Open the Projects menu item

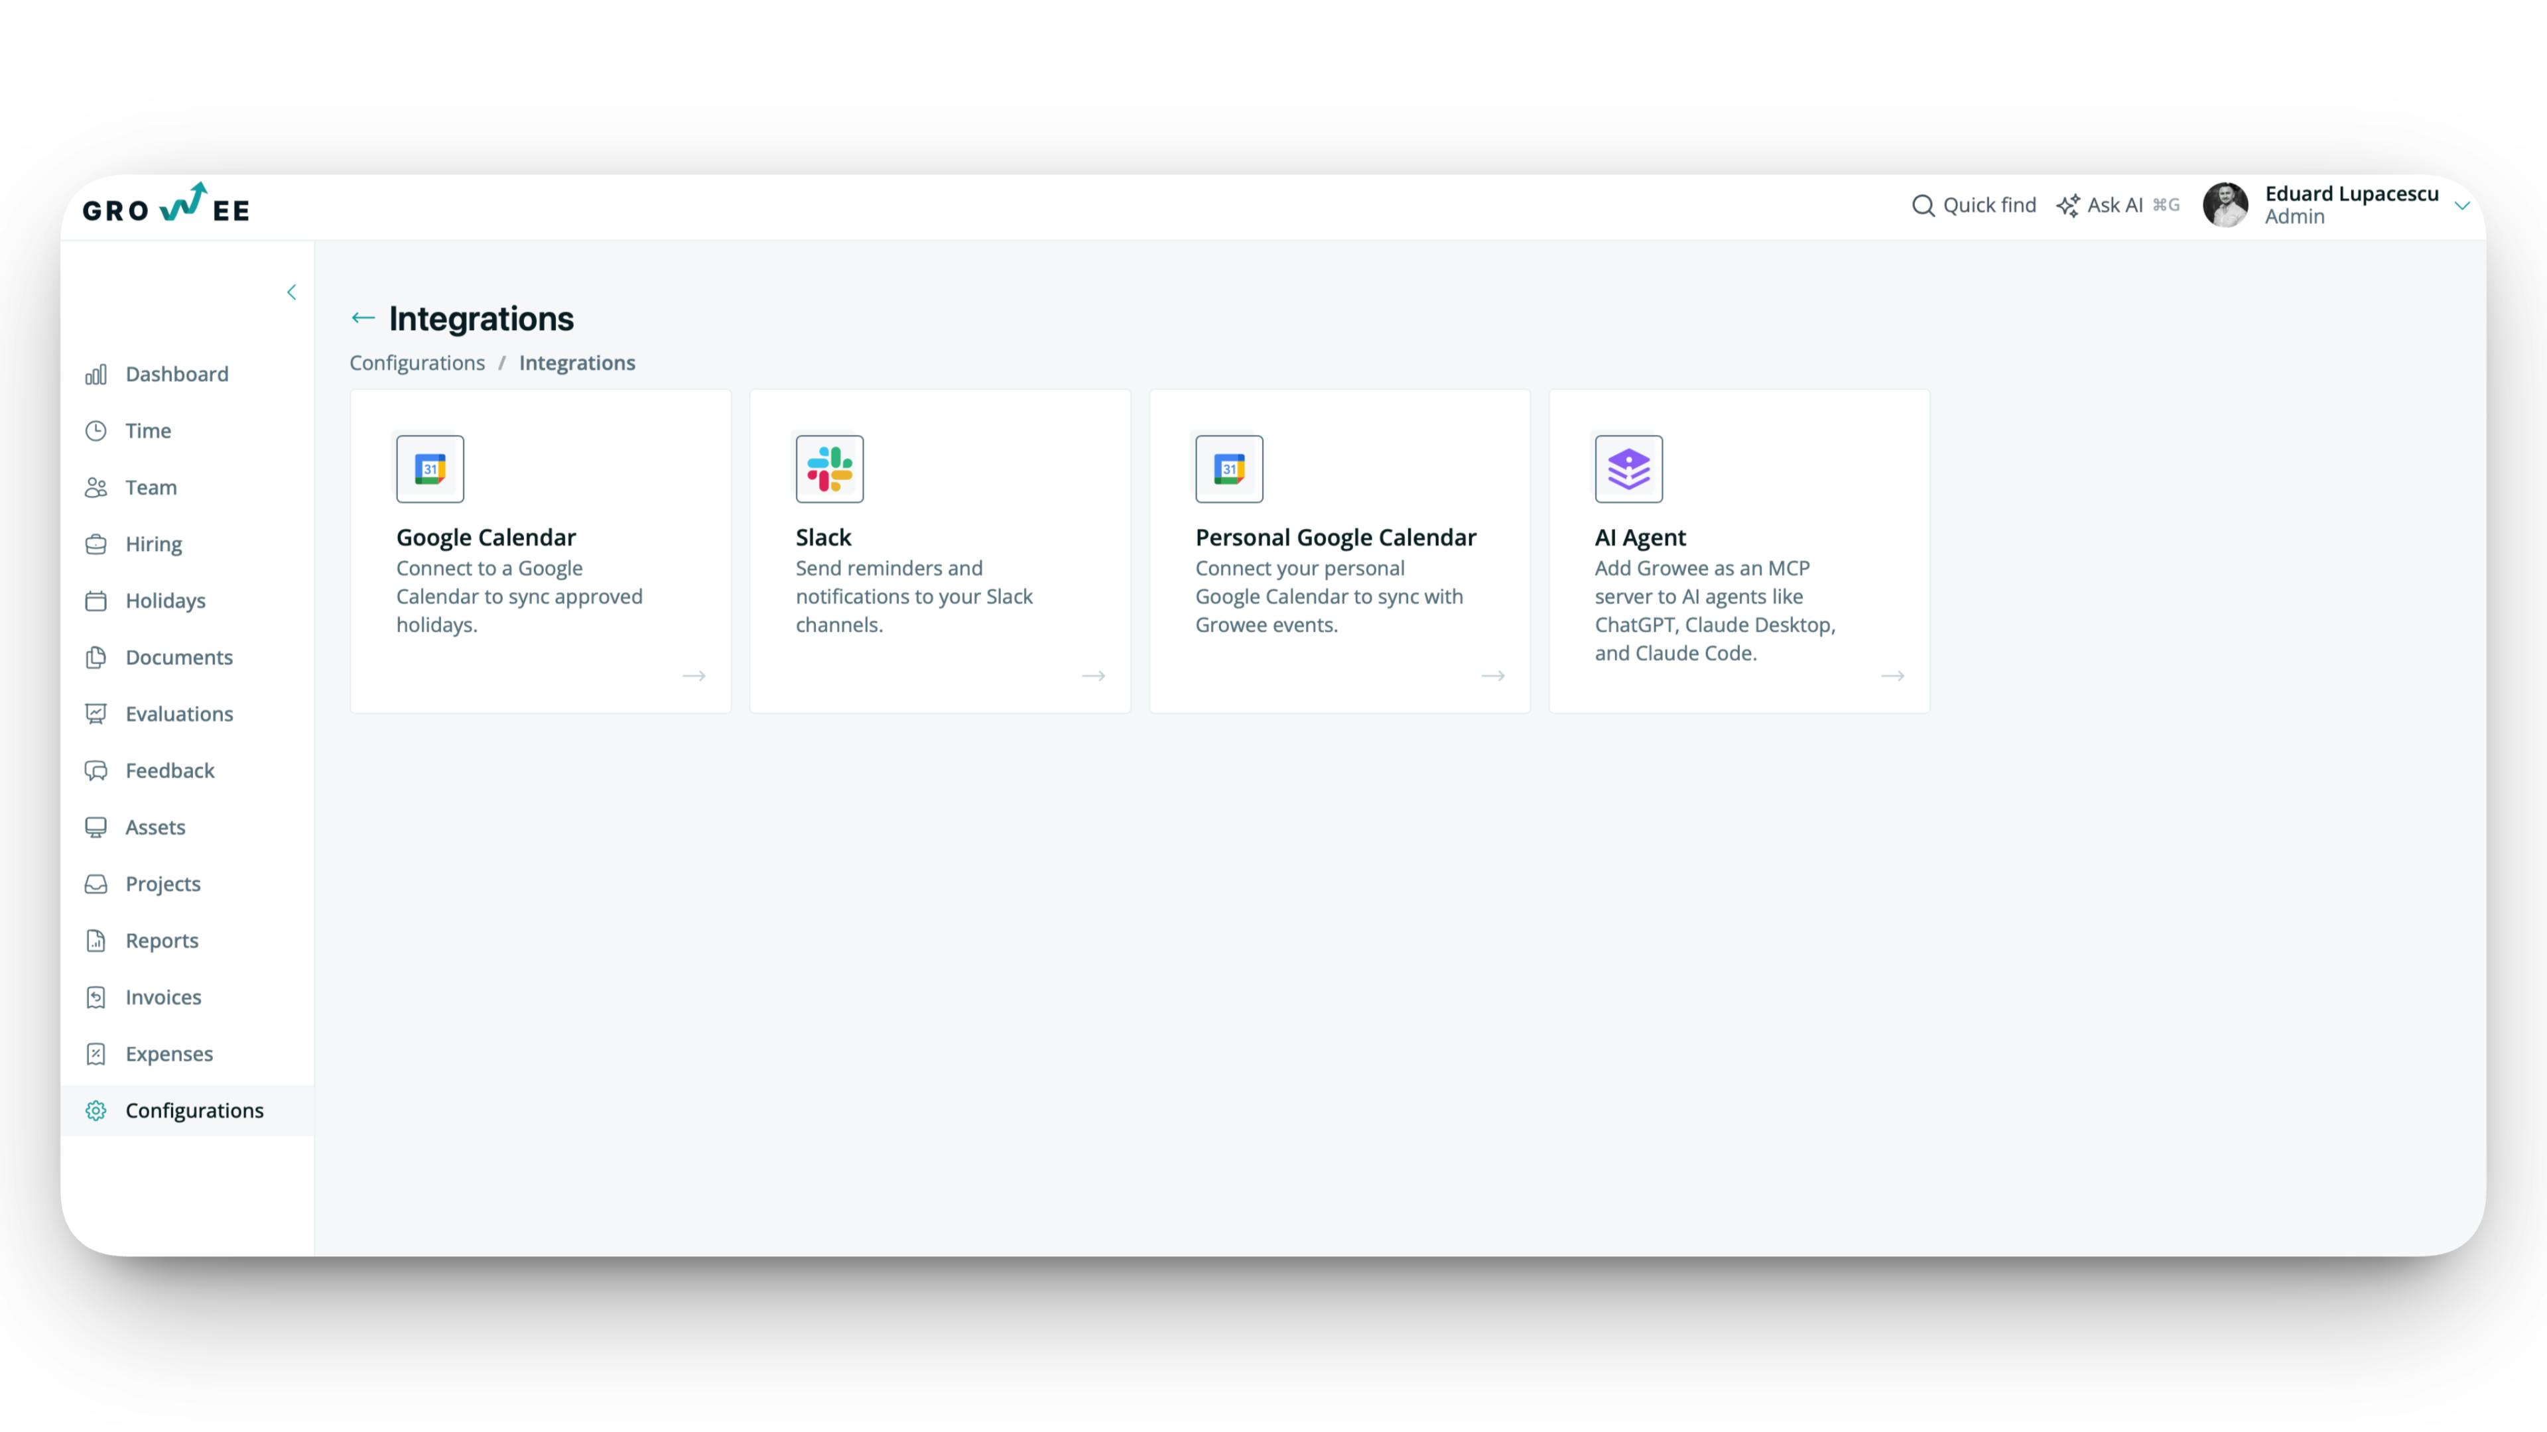187,884
